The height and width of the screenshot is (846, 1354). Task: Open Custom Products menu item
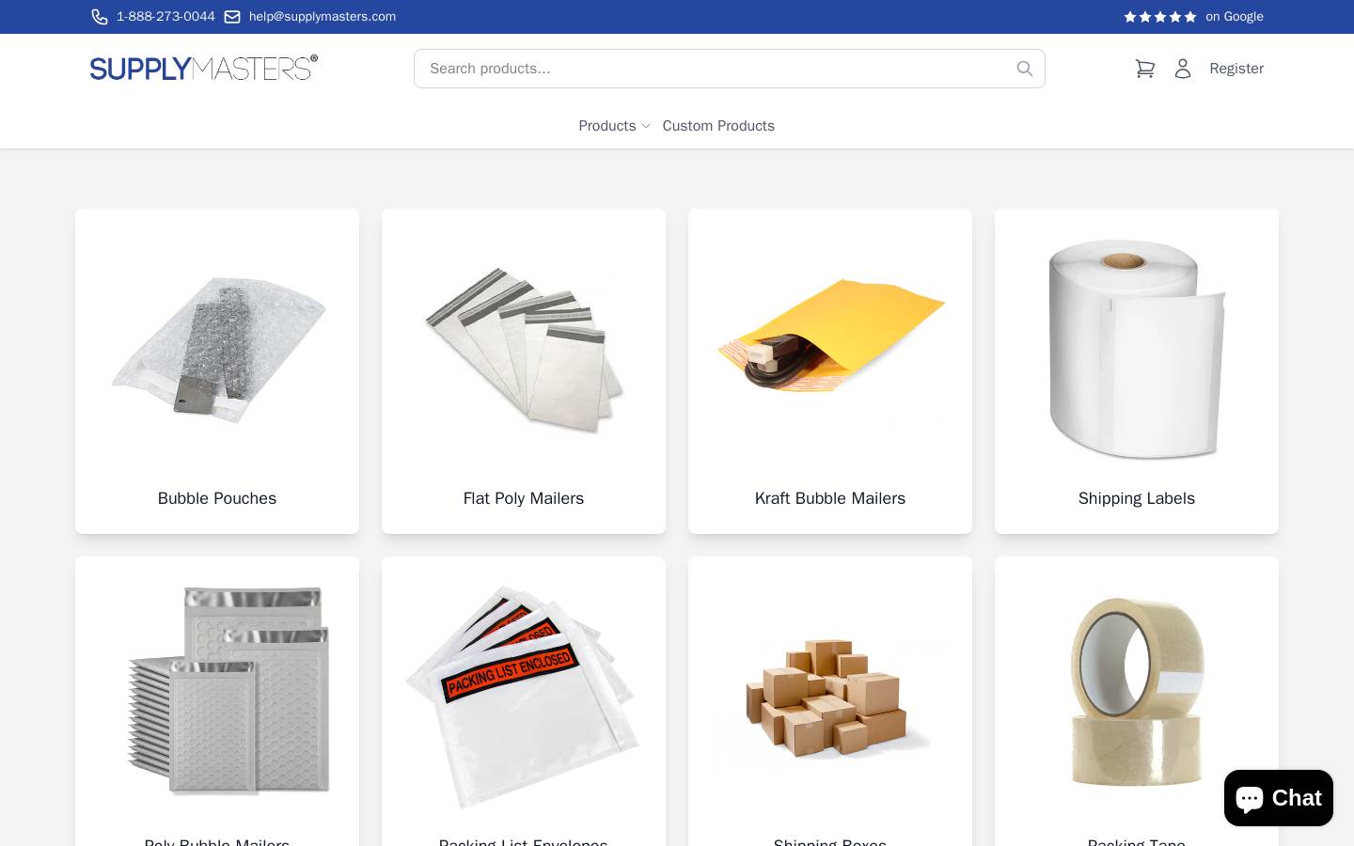click(718, 126)
